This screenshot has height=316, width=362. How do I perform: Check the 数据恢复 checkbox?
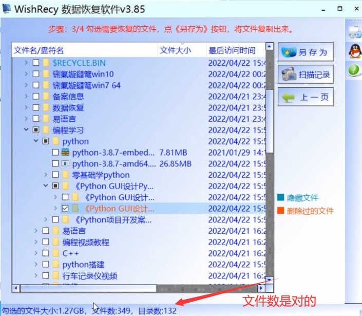[x=36, y=107]
